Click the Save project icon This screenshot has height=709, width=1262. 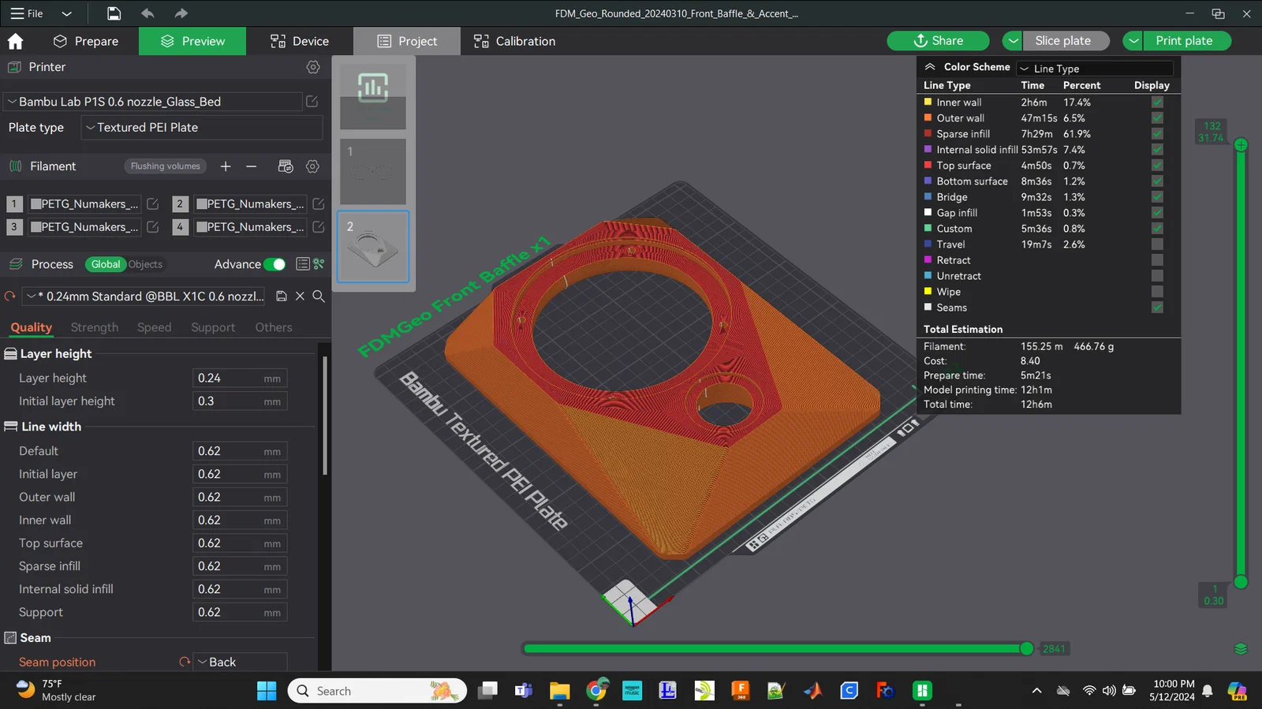(x=114, y=13)
